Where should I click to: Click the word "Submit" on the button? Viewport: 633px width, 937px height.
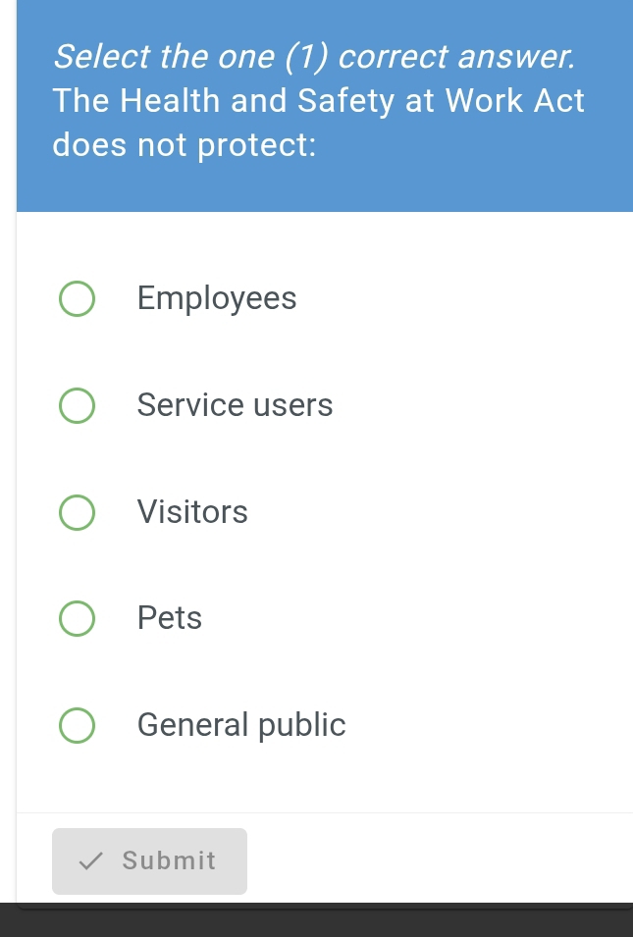pyautogui.click(x=169, y=860)
